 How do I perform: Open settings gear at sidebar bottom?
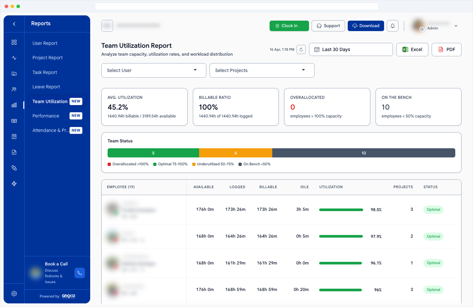14,294
